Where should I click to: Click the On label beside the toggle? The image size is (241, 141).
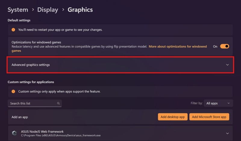[215, 47]
